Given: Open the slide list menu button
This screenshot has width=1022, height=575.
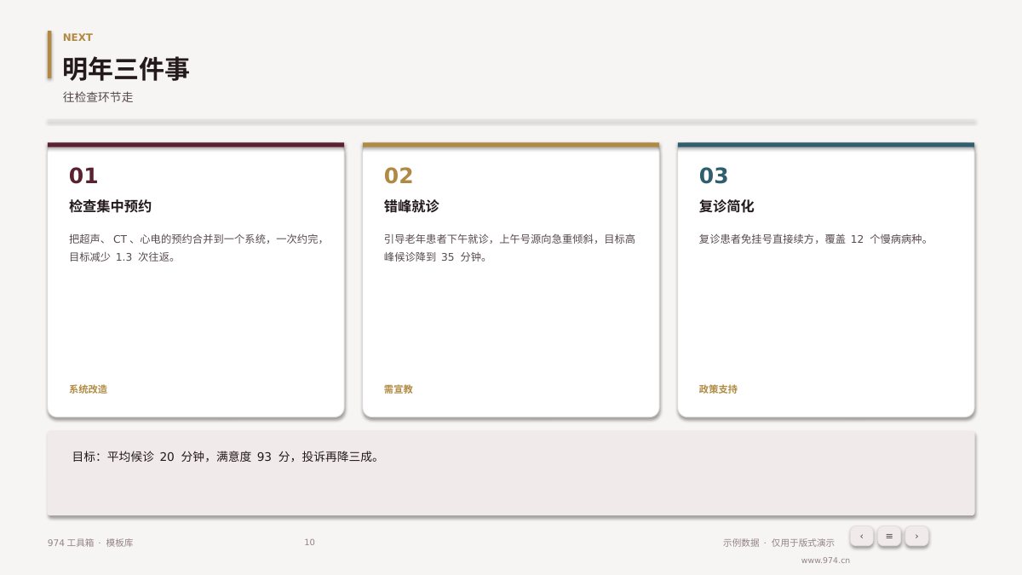Looking at the screenshot, I should click(889, 536).
